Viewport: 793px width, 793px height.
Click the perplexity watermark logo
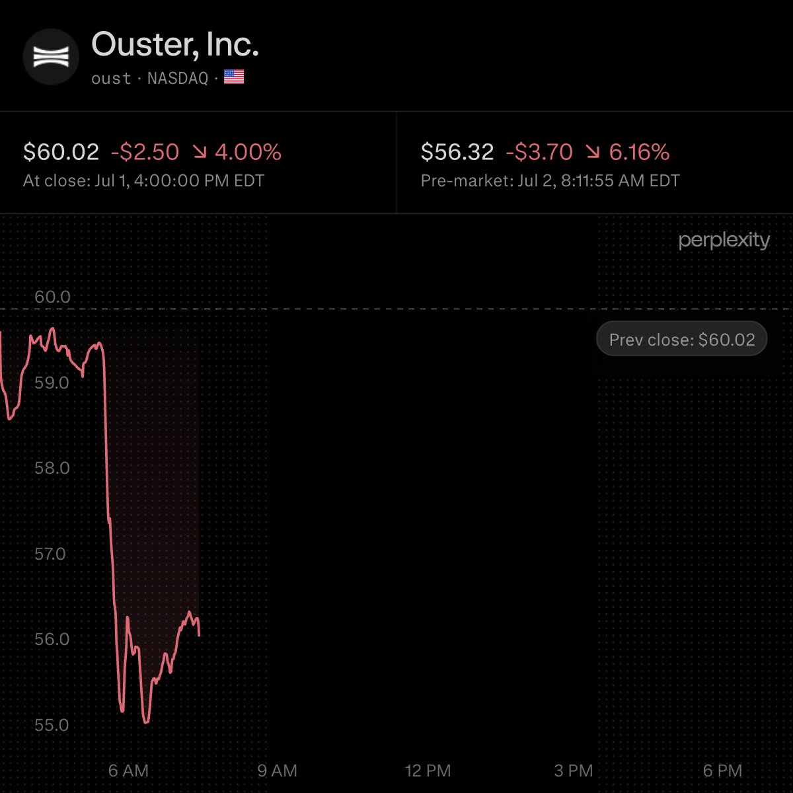click(724, 240)
